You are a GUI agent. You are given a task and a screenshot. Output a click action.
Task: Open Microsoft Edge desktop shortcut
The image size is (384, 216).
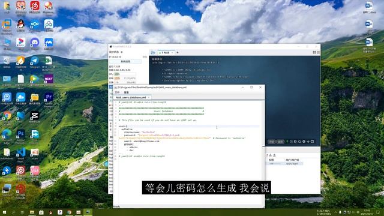point(7,136)
